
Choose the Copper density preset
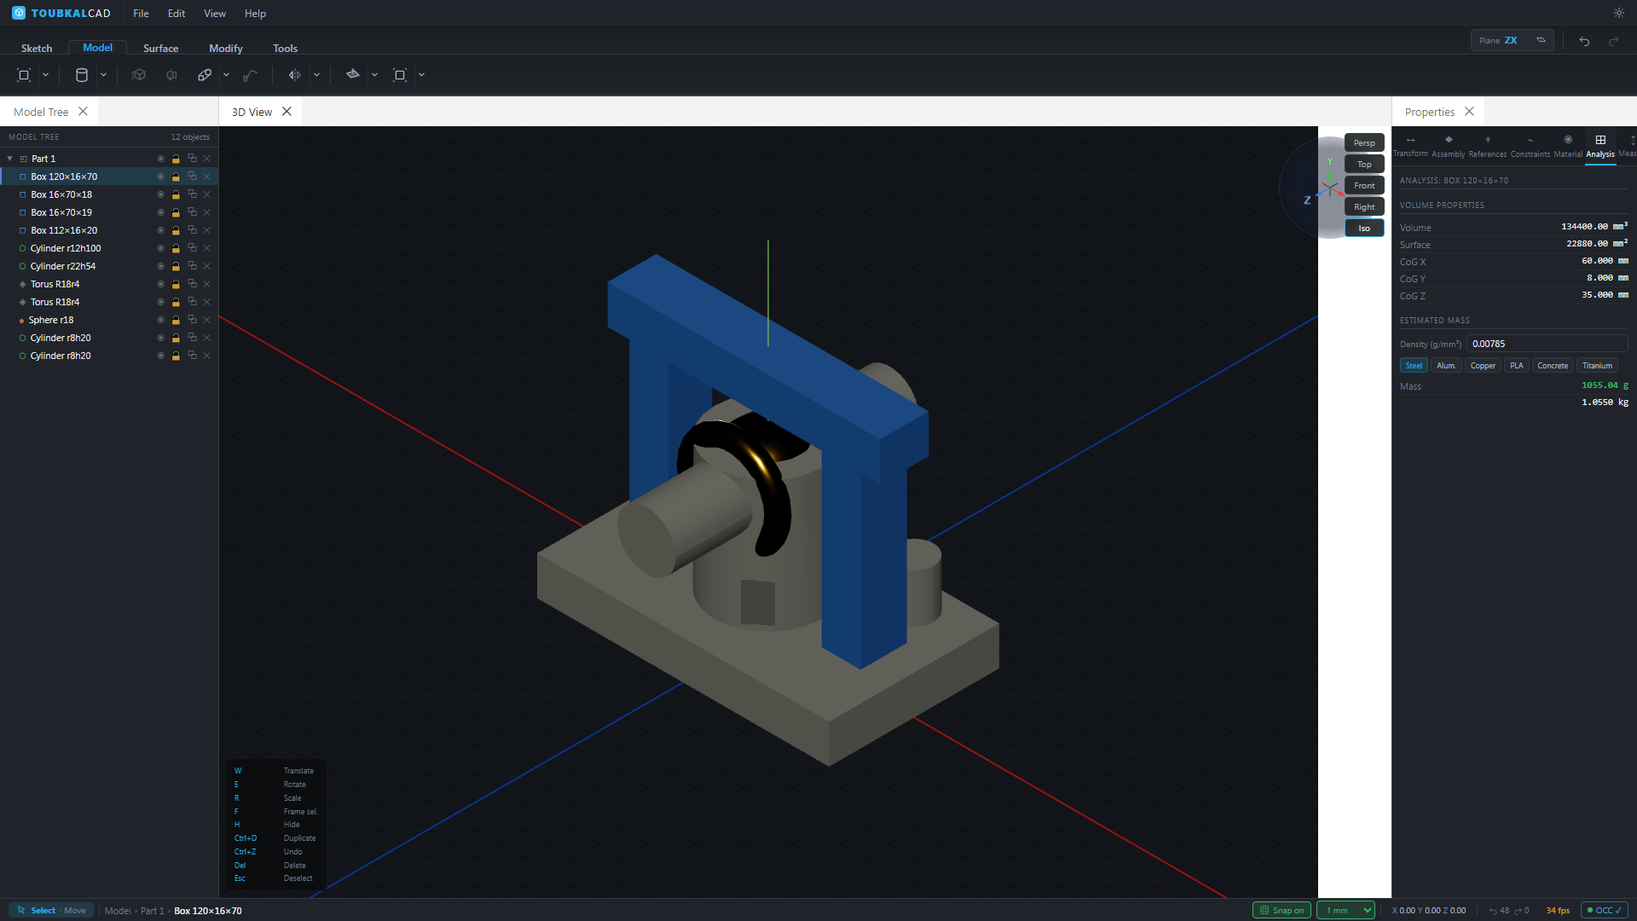1483,365
